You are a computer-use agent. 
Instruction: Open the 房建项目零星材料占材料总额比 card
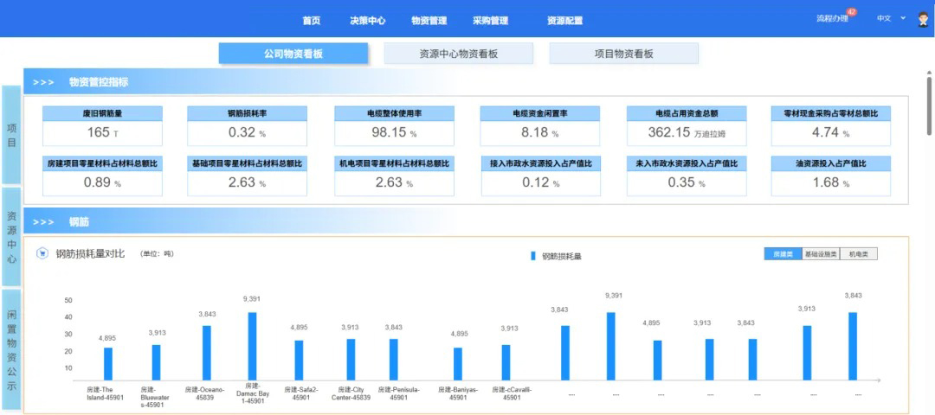(102, 176)
